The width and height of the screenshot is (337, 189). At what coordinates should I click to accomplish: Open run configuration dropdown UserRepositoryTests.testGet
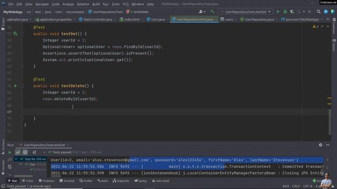pyautogui.click(x=245, y=12)
